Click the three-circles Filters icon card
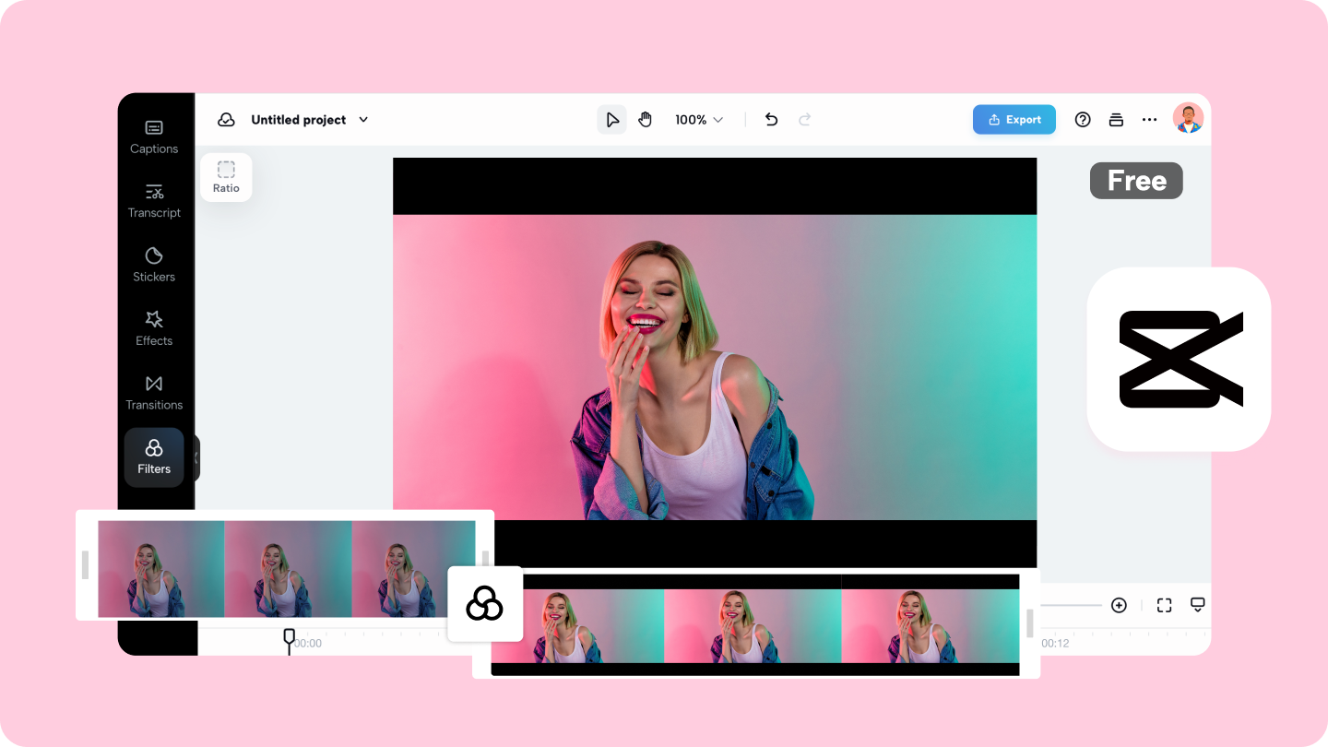This screenshot has height=747, width=1328. [x=485, y=604]
